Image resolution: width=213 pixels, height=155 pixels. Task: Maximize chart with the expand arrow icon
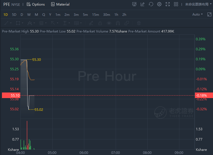[209, 14]
